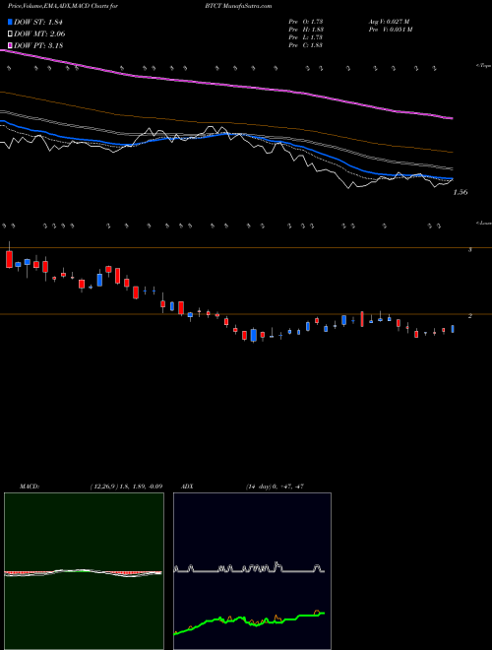This screenshot has width=492, height=650.
Task: Click the 'ADX' panel label
Action: point(186,487)
